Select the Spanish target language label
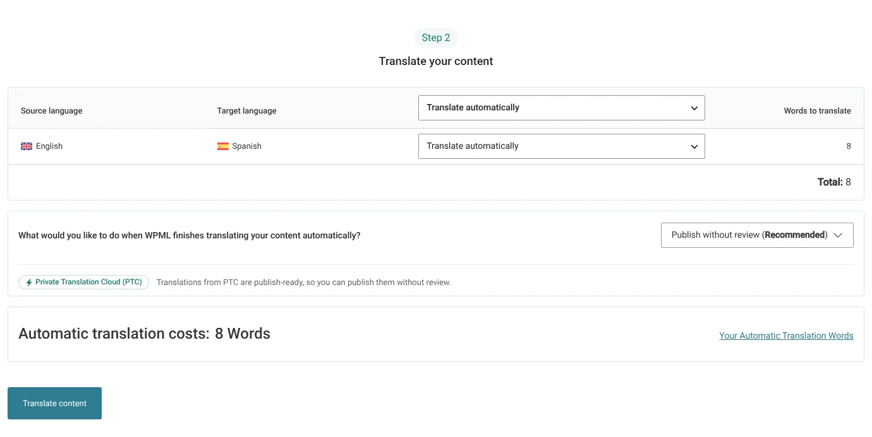Viewport: 872px width, 437px height. click(246, 146)
